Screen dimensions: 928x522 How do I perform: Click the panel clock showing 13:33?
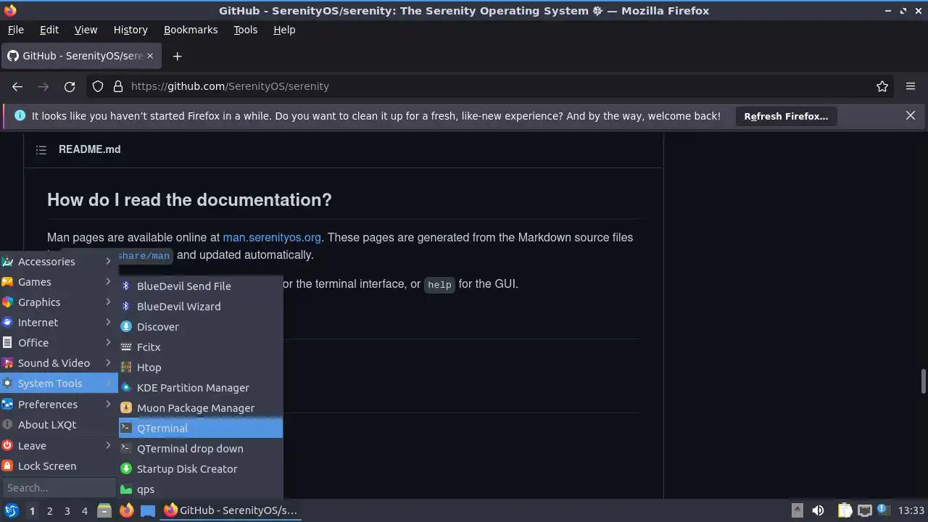pyautogui.click(x=911, y=510)
